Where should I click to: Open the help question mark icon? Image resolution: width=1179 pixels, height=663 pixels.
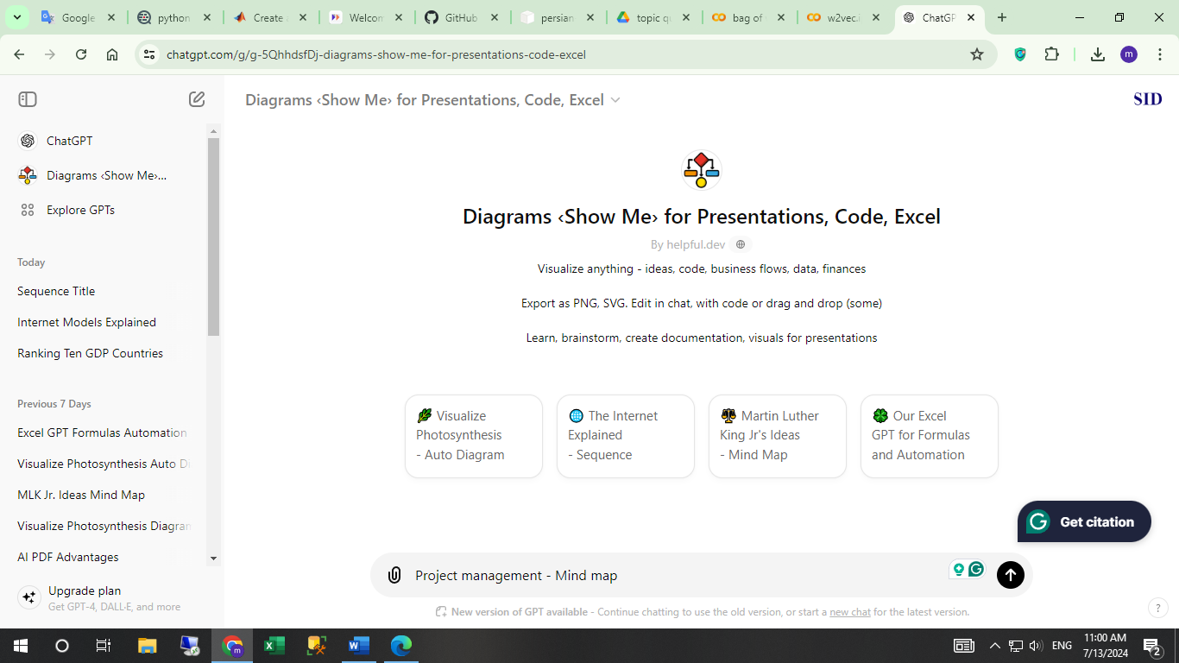tap(1158, 608)
